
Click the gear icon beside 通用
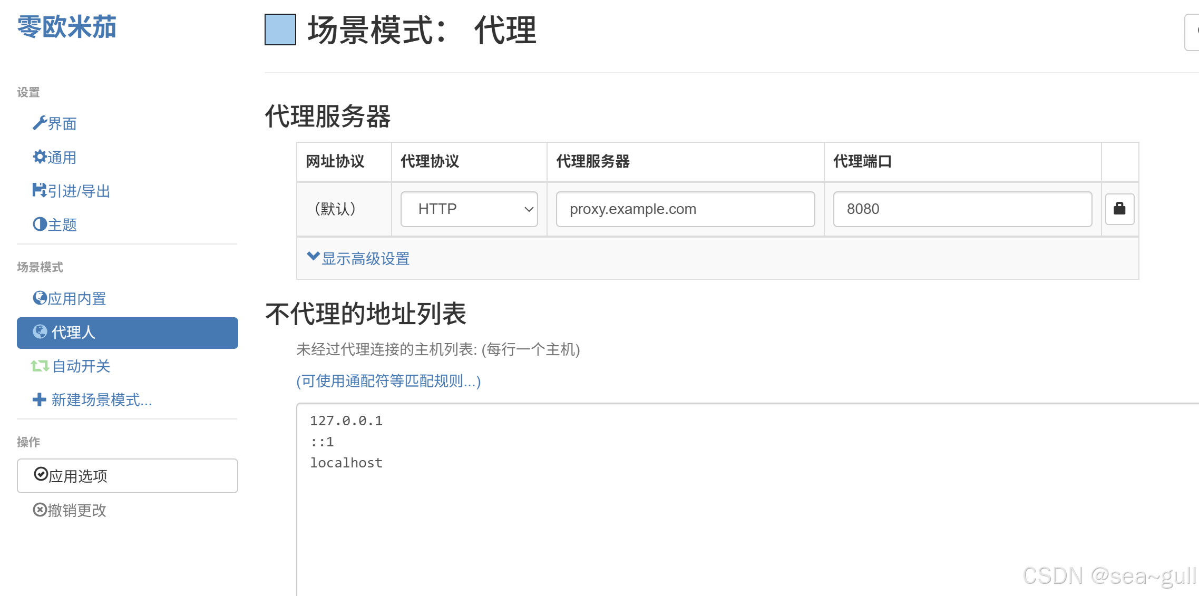[x=40, y=157]
